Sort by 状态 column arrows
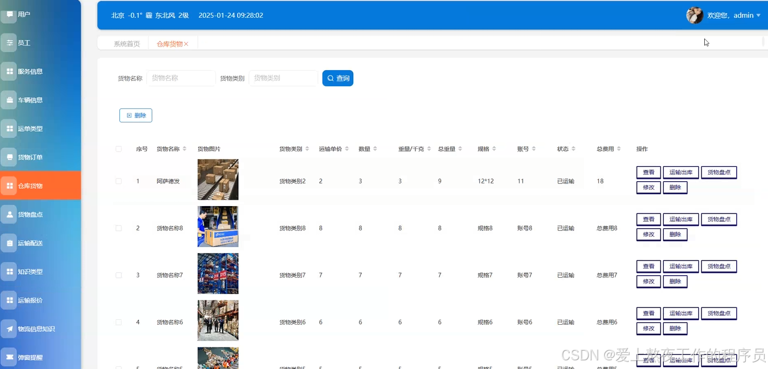The height and width of the screenshot is (369, 768). 574,149
